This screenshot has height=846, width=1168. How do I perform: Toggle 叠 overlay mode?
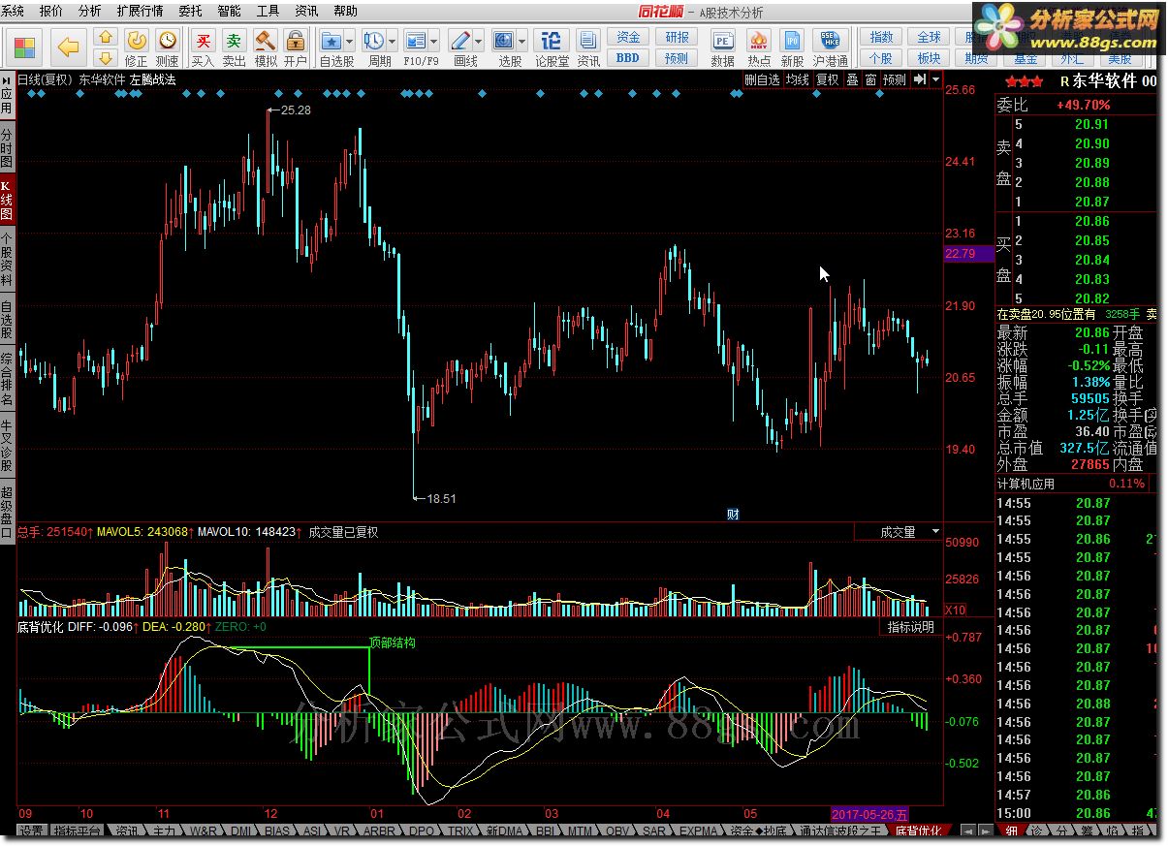[x=852, y=79]
